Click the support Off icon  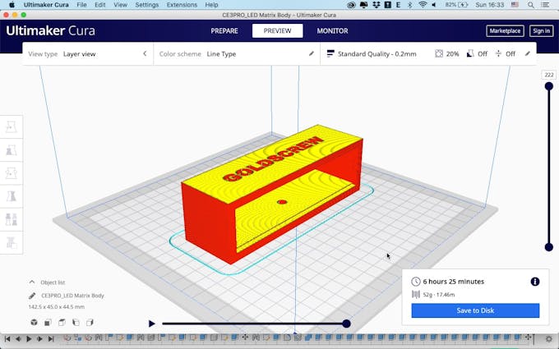tap(470, 53)
